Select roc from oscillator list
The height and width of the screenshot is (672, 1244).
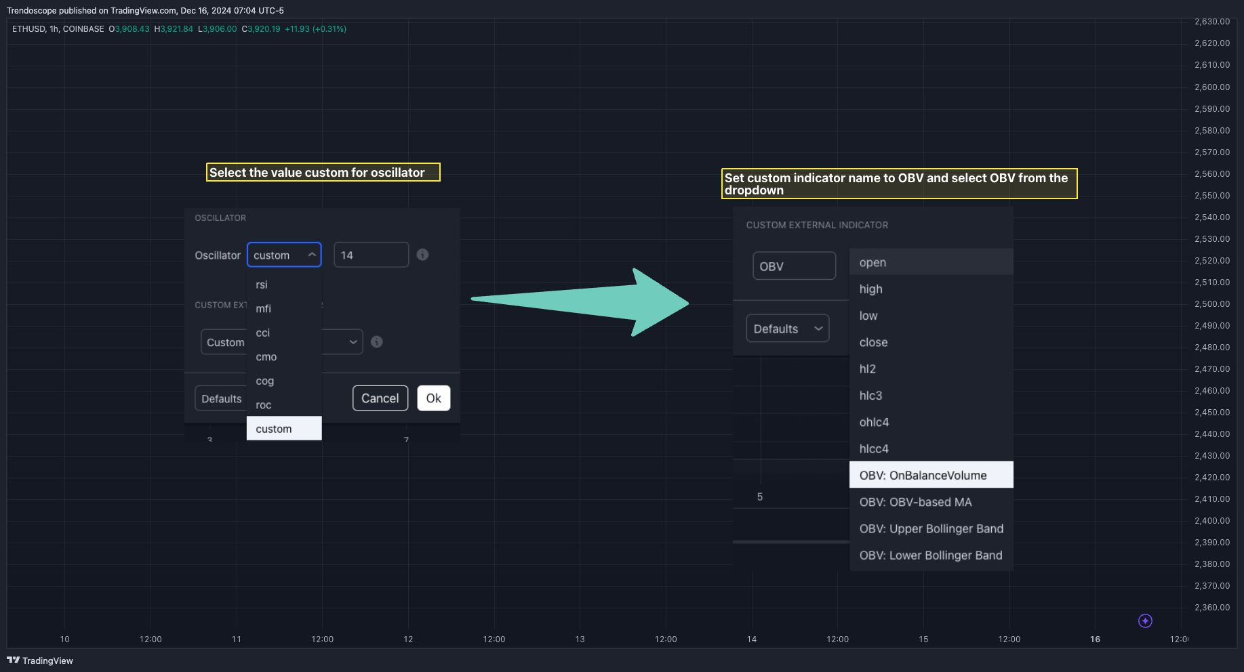pos(284,405)
